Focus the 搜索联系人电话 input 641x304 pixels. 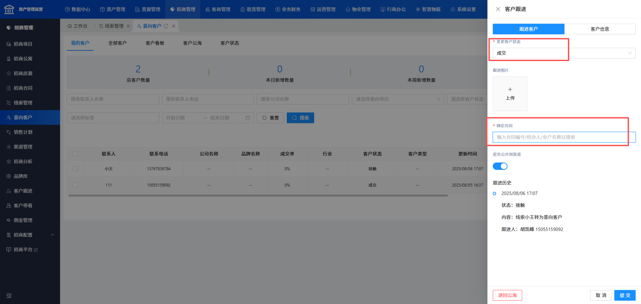point(208,99)
